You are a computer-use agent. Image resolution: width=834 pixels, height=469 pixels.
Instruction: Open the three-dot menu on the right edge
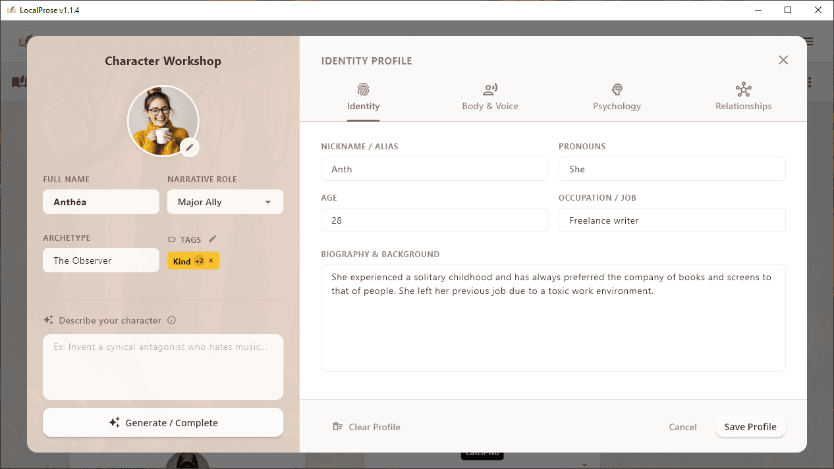[809, 80]
